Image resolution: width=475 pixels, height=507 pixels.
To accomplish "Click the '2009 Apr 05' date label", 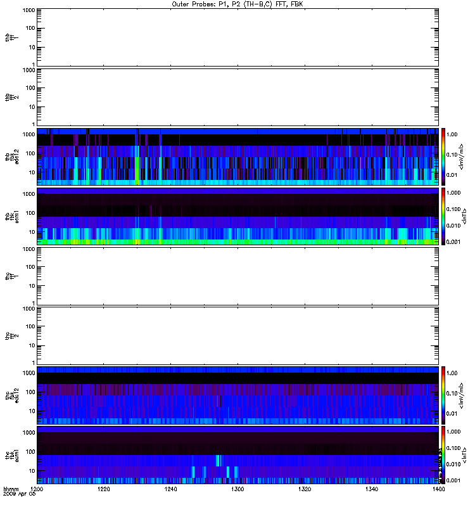I will pos(20,494).
